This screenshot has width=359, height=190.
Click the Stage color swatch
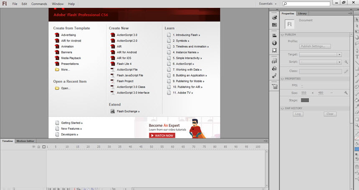(x=305, y=100)
